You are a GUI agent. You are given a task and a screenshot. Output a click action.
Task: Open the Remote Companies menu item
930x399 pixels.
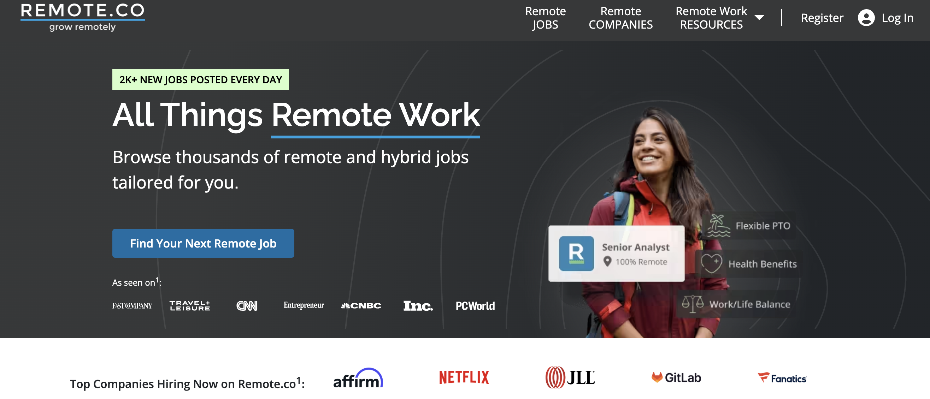(620, 18)
